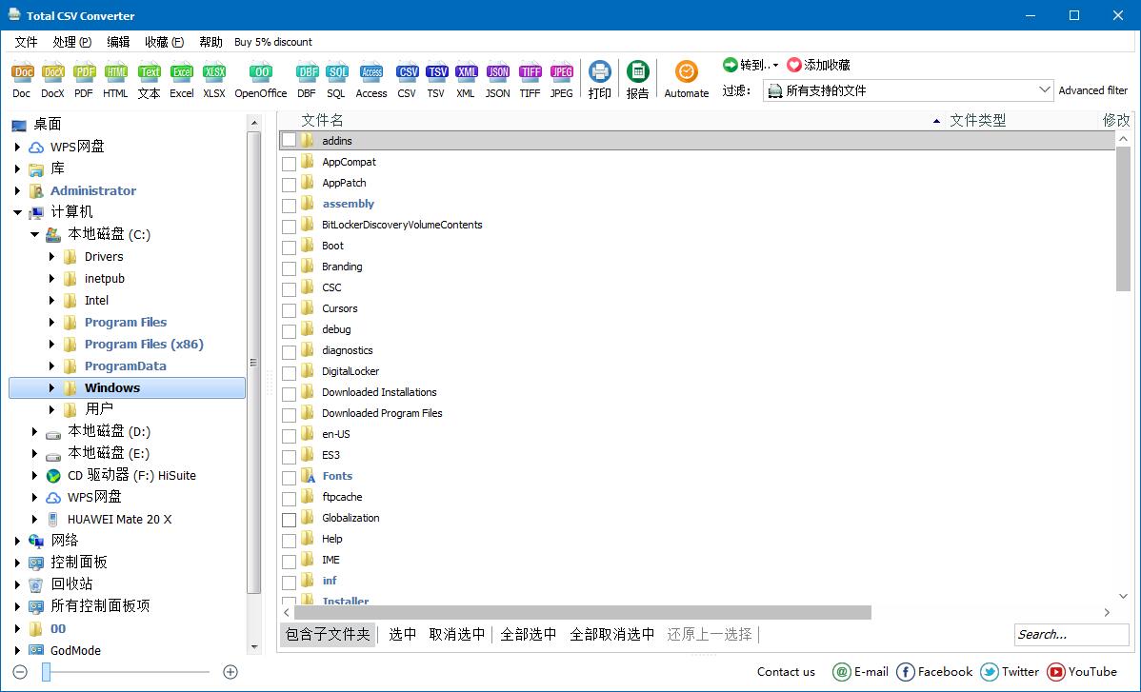Add current folder to favorites (添加收藏)
1141x692 pixels.
[x=819, y=65]
